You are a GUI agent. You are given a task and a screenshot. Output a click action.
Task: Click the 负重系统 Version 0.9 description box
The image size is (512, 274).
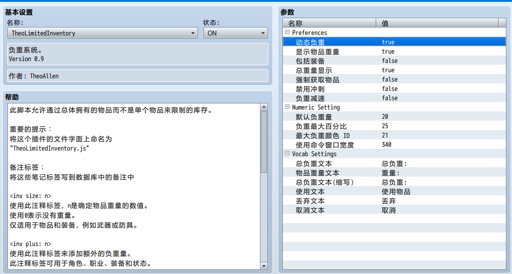(138, 54)
